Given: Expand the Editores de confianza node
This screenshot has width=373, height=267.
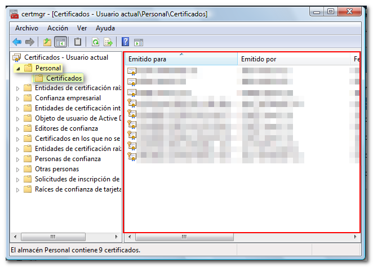Looking at the screenshot, I should [17, 128].
